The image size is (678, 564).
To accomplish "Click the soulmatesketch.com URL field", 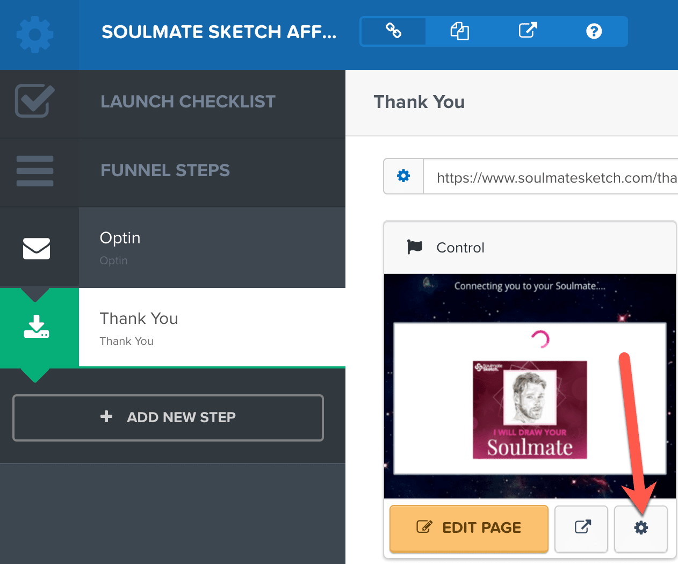I will pyautogui.click(x=551, y=176).
